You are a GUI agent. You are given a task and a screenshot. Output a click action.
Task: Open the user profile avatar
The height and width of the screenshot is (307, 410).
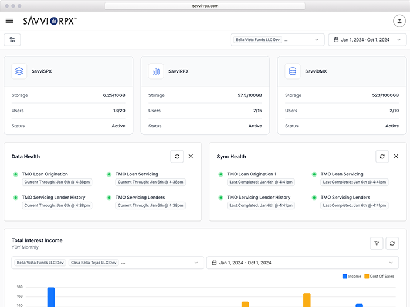(399, 21)
